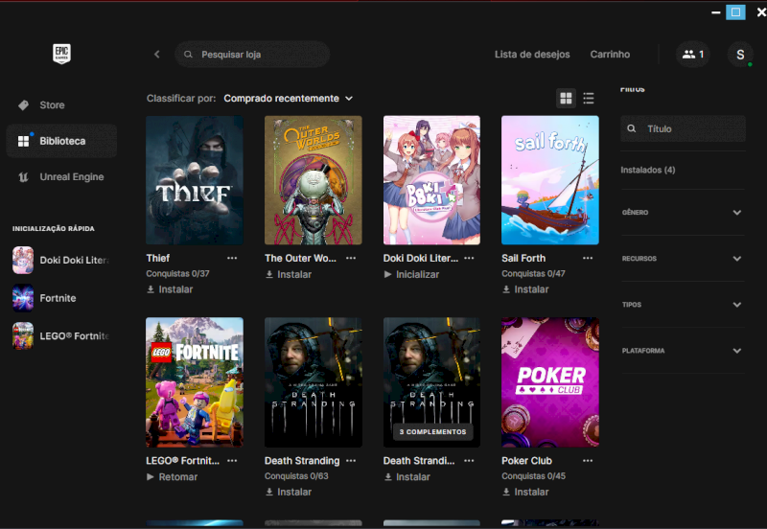Screen dimensions: 767x529
Task: Open the Comprado recentemente sort dropdown
Action: click(x=289, y=99)
